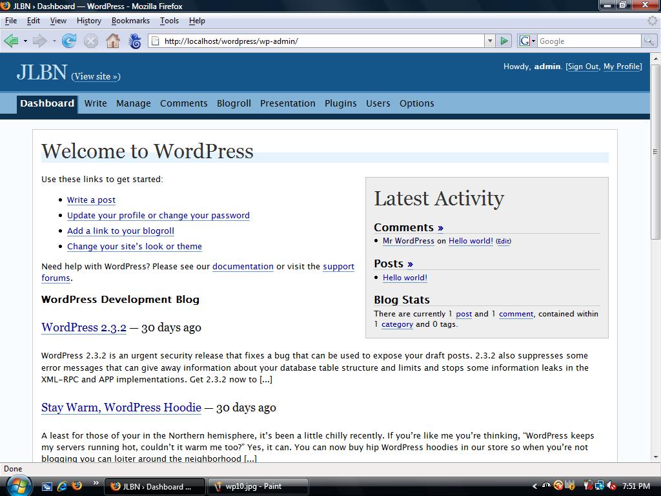This screenshot has height=496, width=661.
Task: Open the Google search engine selector
Action: (x=527, y=41)
